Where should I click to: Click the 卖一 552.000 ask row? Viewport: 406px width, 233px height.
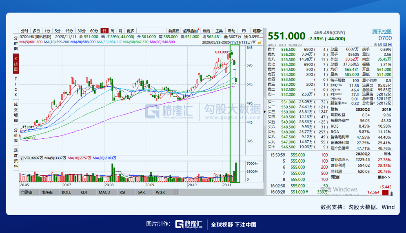pyautogui.click(x=297, y=94)
